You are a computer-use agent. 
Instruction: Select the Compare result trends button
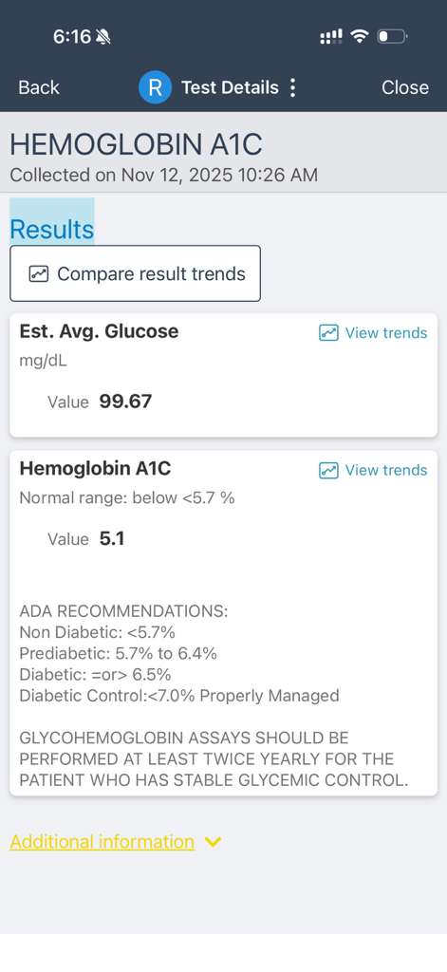point(135,273)
